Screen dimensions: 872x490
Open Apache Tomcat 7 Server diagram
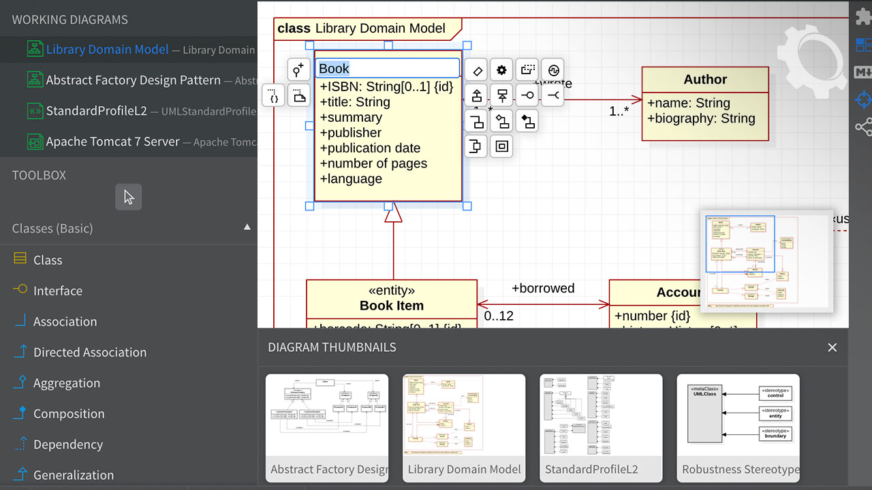click(x=112, y=142)
